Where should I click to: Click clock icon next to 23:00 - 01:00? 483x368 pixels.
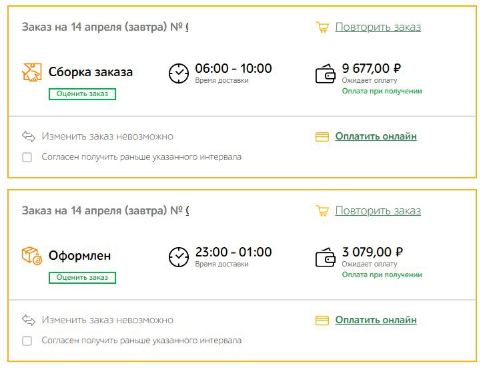pos(179,257)
